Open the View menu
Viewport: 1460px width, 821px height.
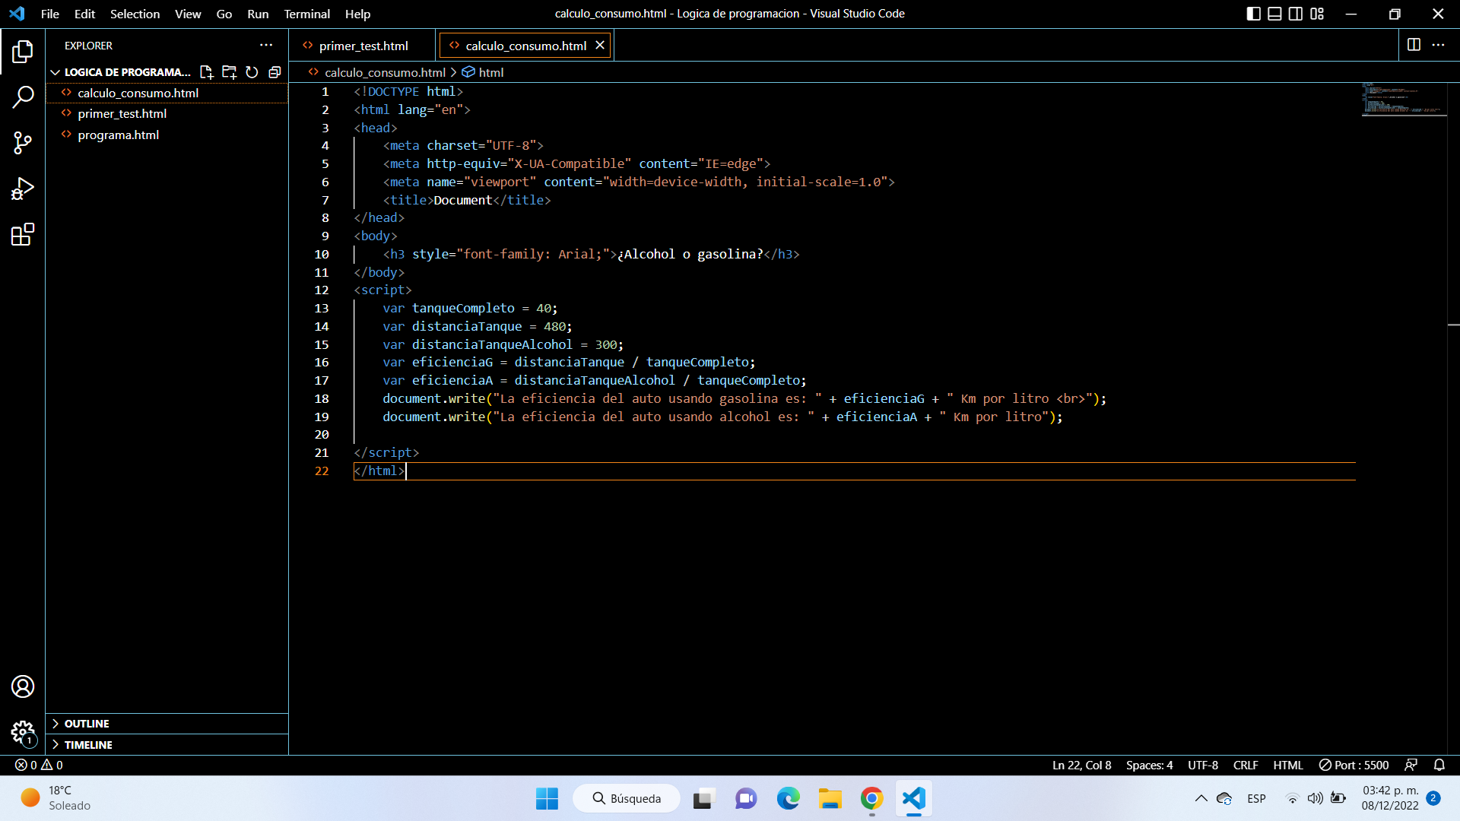(x=188, y=14)
